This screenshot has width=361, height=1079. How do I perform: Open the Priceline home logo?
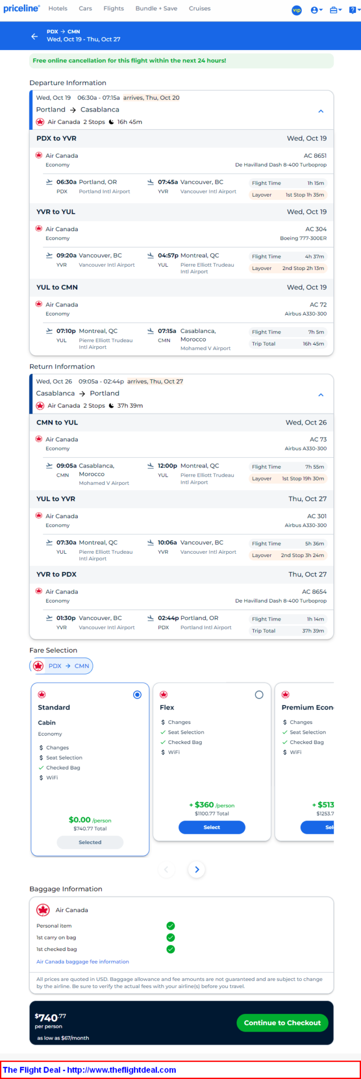coord(22,9)
